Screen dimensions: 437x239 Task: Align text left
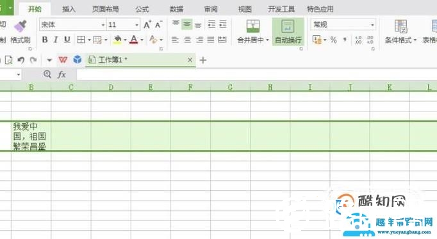click(175, 40)
